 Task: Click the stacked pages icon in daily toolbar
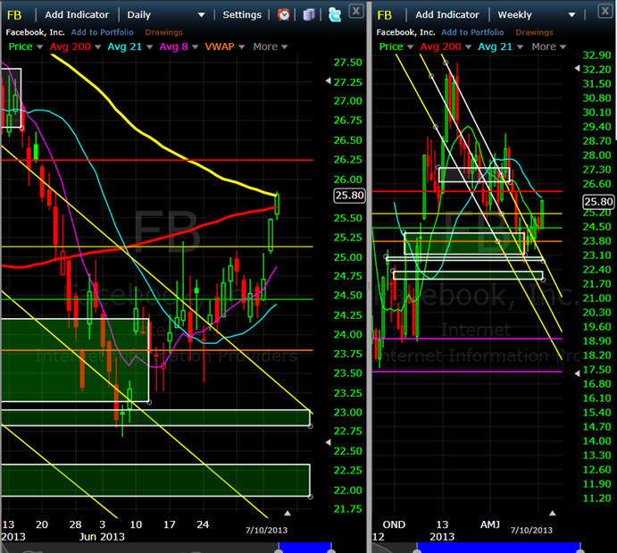point(308,14)
